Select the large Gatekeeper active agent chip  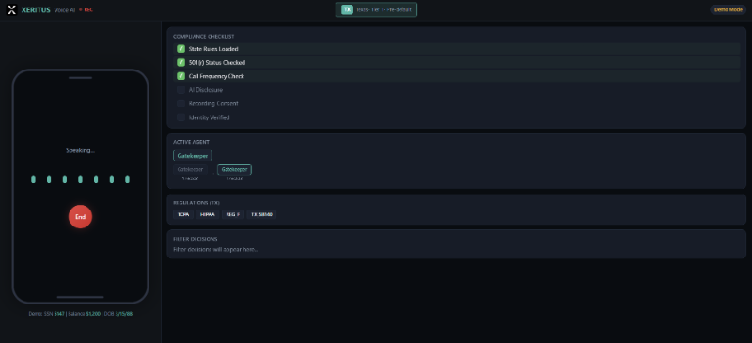[x=193, y=155]
